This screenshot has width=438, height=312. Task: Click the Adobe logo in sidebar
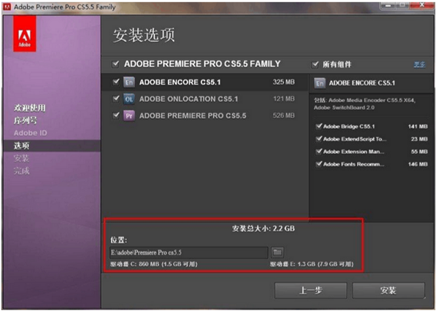pyautogui.click(x=25, y=34)
